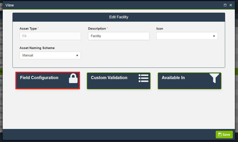This screenshot has height=142, width=238.
Task: Open the Icon dropdown list
Action: pos(187,36)
